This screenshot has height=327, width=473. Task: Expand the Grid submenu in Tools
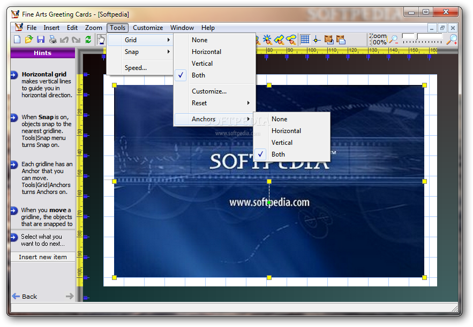(x=140, y=40)
